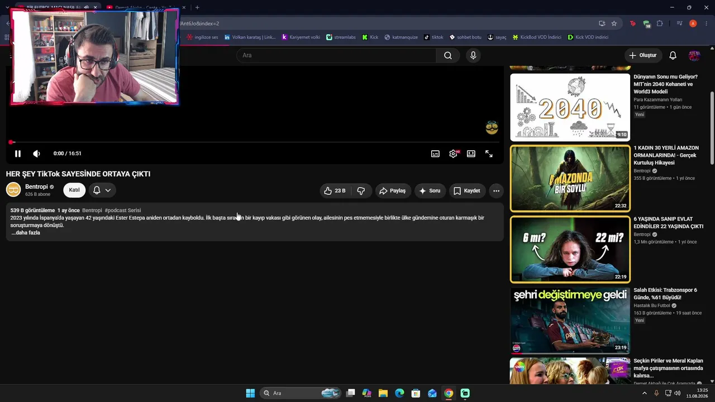Visit Para Kazanmanın Yolları channel
Viewport: 715px width, 402px height.
(x=657, y=99)
